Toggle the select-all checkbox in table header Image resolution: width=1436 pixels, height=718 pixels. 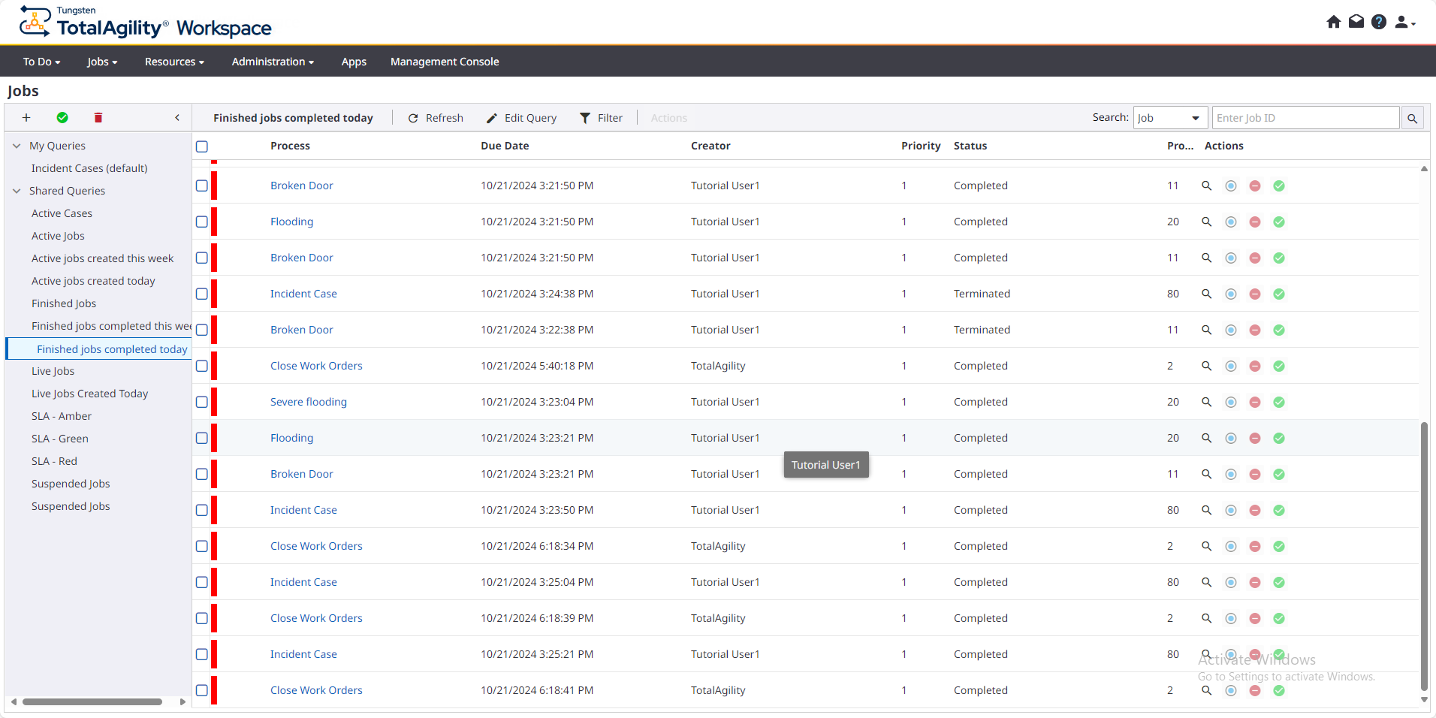[x=202, y=146]
